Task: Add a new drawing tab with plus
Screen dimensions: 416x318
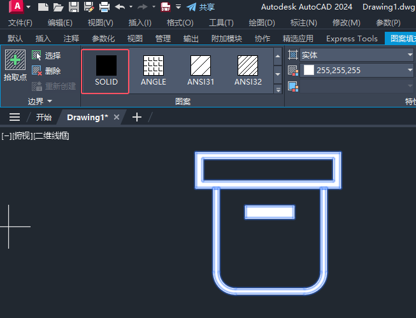Action: [136, 117]
